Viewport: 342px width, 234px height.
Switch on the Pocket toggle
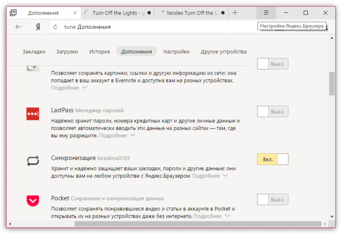(273, 199)
